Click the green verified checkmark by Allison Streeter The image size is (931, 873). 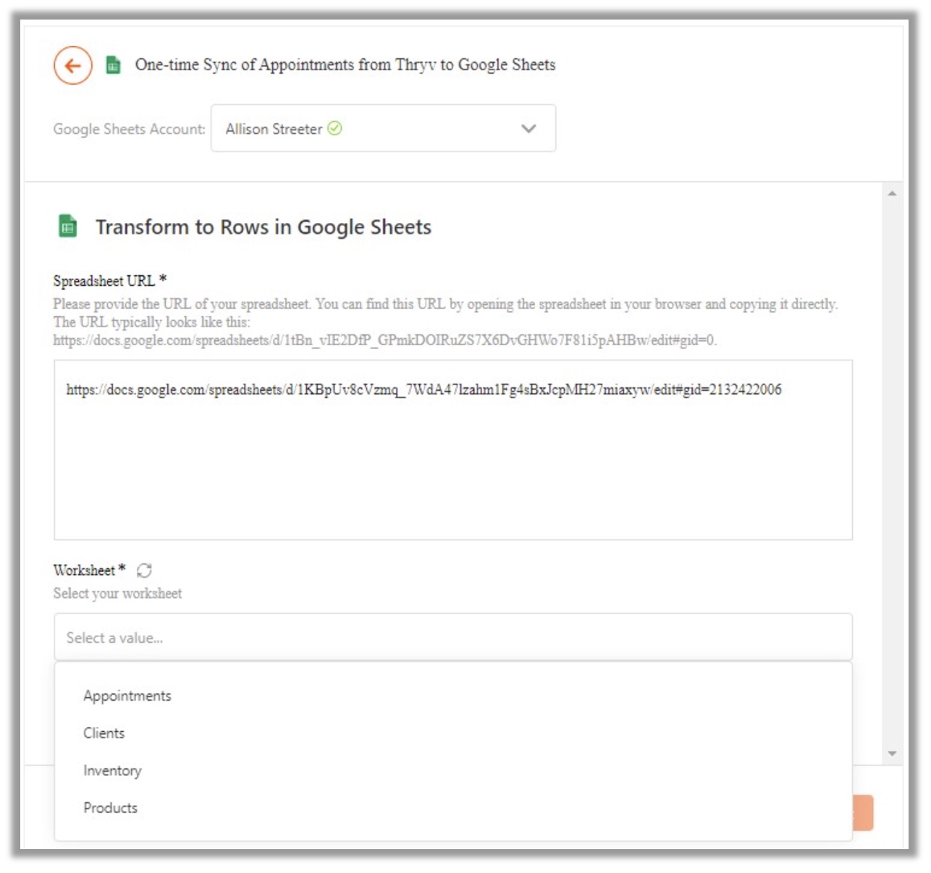[x=334, y=128]
